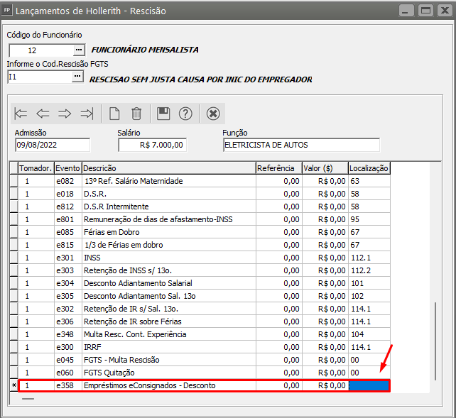Select the highlighted Localização cell in row e358
The width and height of the screenshot is (456, 418).
tap(369, 385)
